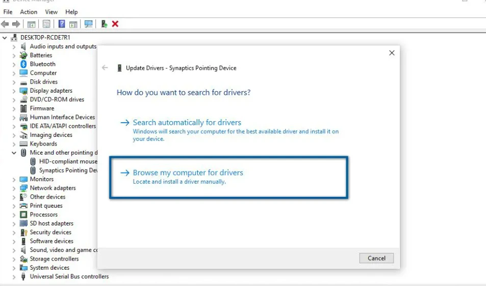Click Cancel in the Update Drivers dialog
This screenshot has height=286, width=486.
pos(376,258)
